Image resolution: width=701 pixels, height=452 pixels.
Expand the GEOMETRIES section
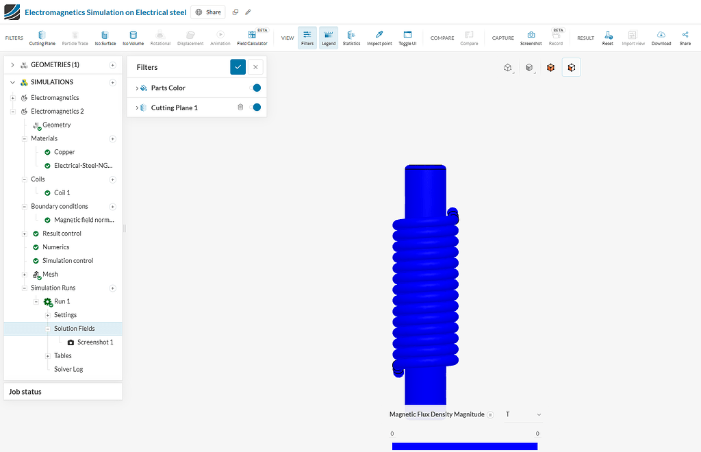12,66
